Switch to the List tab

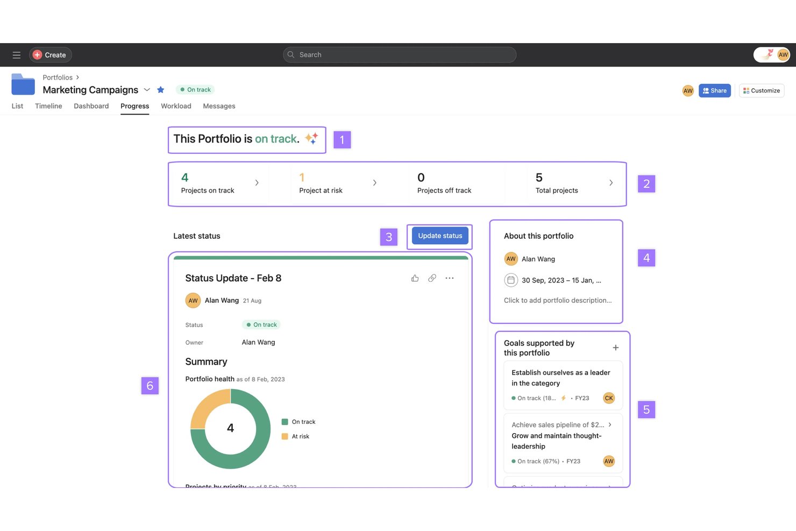pos(17,106)
